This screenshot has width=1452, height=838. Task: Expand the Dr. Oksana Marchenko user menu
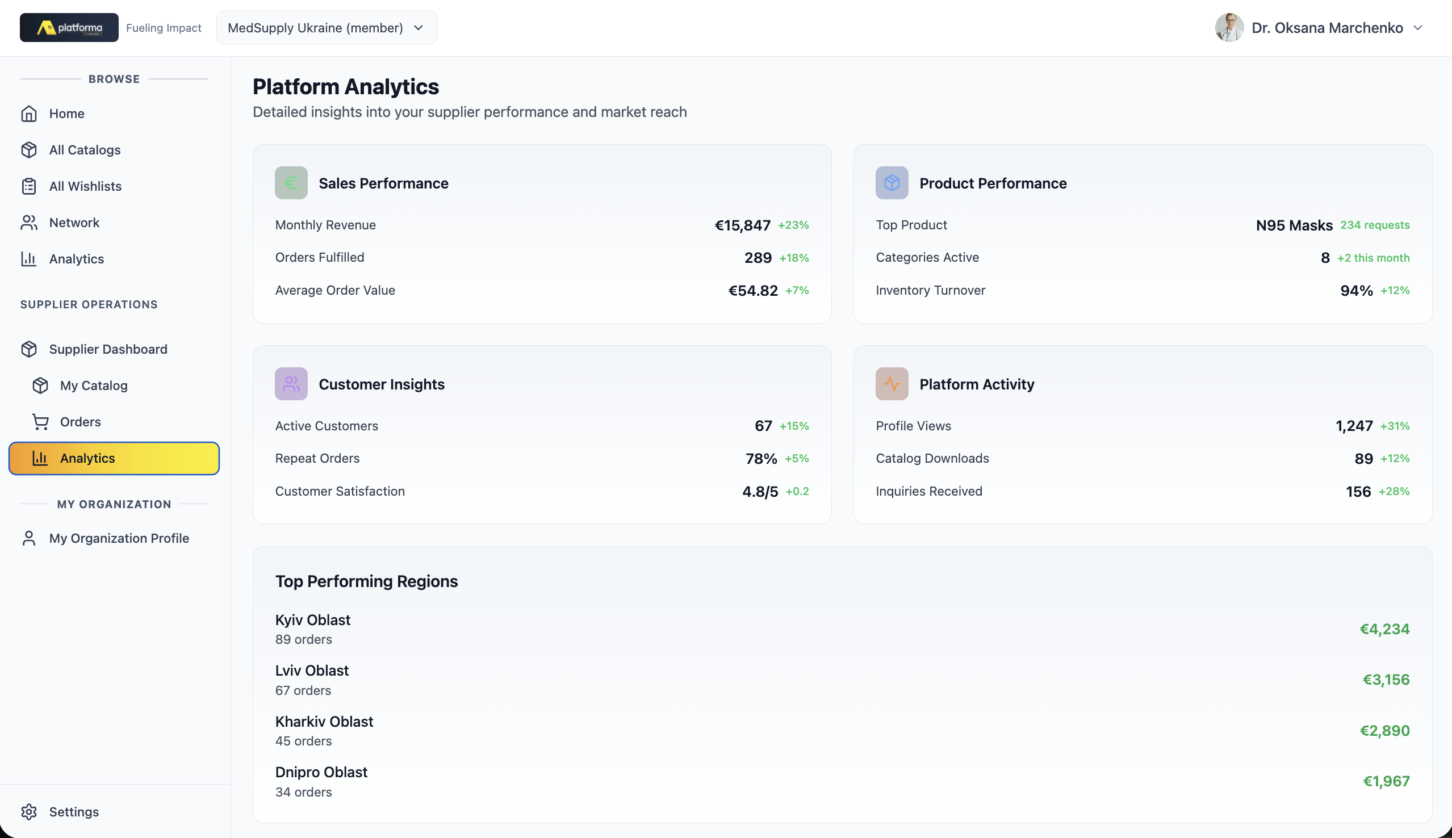pyautogui.click(x=1417, y=28)
